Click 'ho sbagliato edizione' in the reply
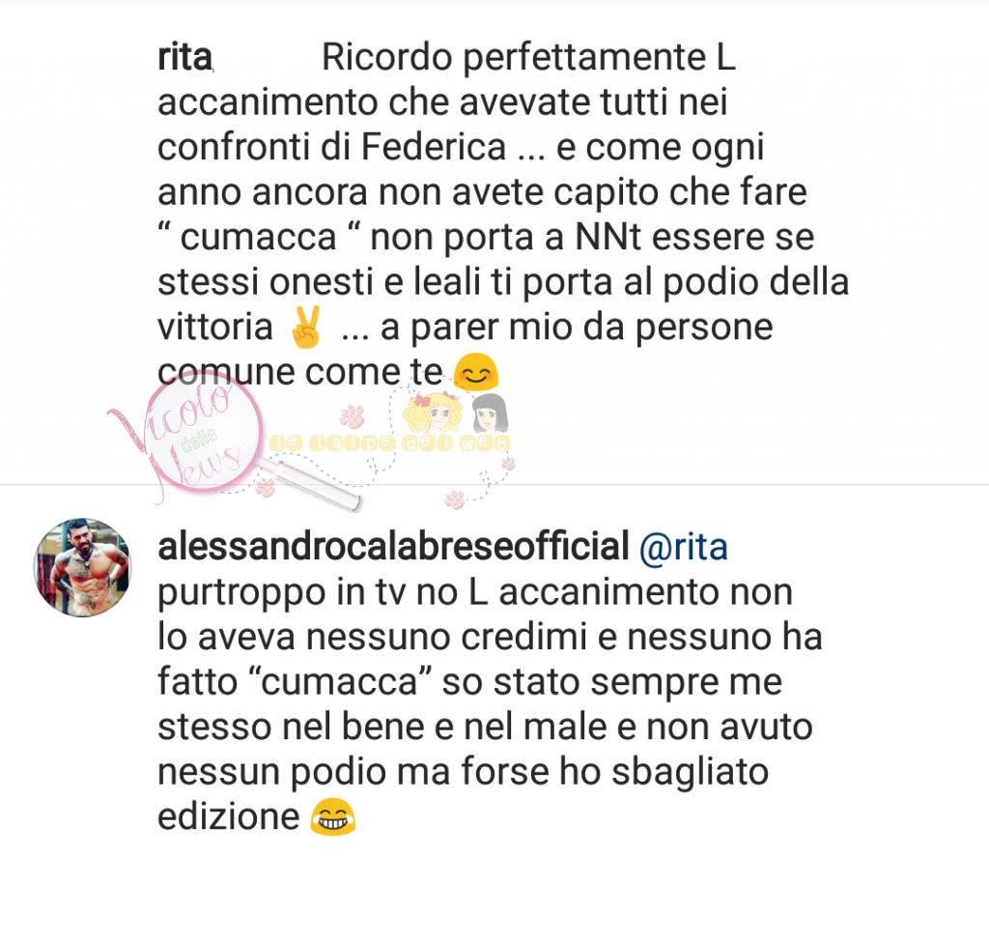 point(463,794)
